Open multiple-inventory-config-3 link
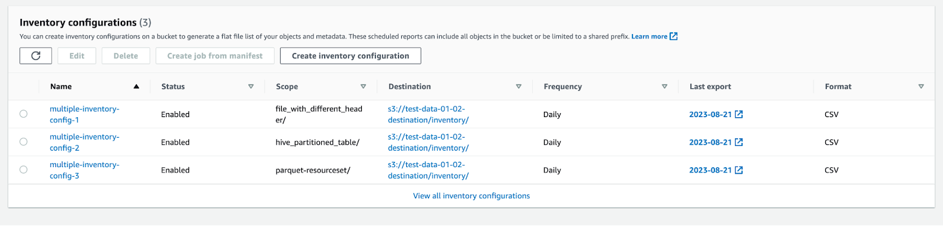943x226 pixels. click(x=84, y=170)
